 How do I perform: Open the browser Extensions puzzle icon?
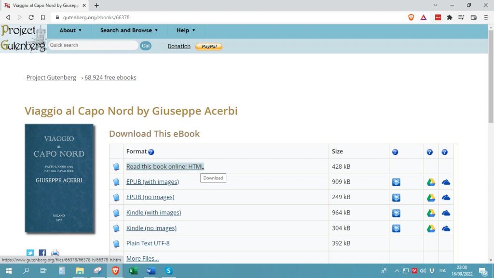[450, 17]
